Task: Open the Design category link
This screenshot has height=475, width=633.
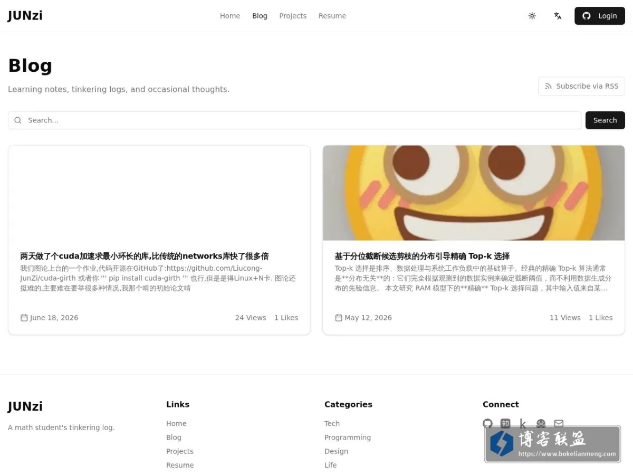Action: (336, 451)
